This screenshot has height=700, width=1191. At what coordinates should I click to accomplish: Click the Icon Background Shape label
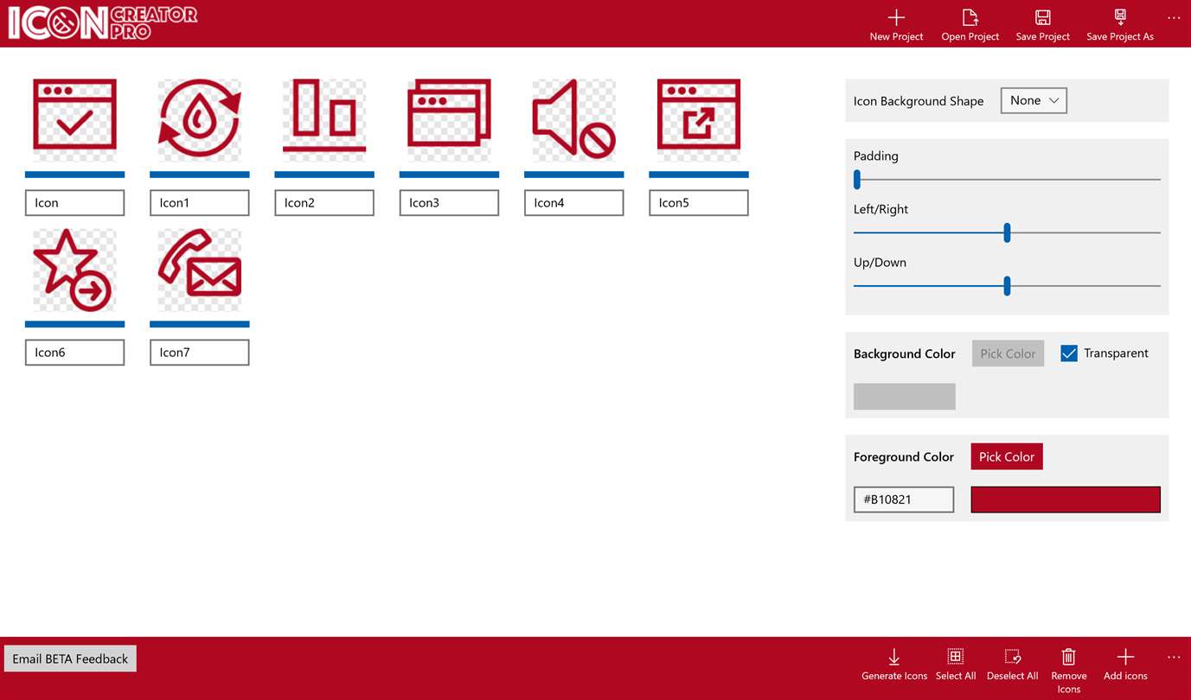pos(919,101)
